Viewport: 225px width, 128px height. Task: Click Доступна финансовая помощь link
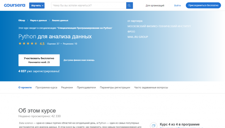(x=79, y=60)
